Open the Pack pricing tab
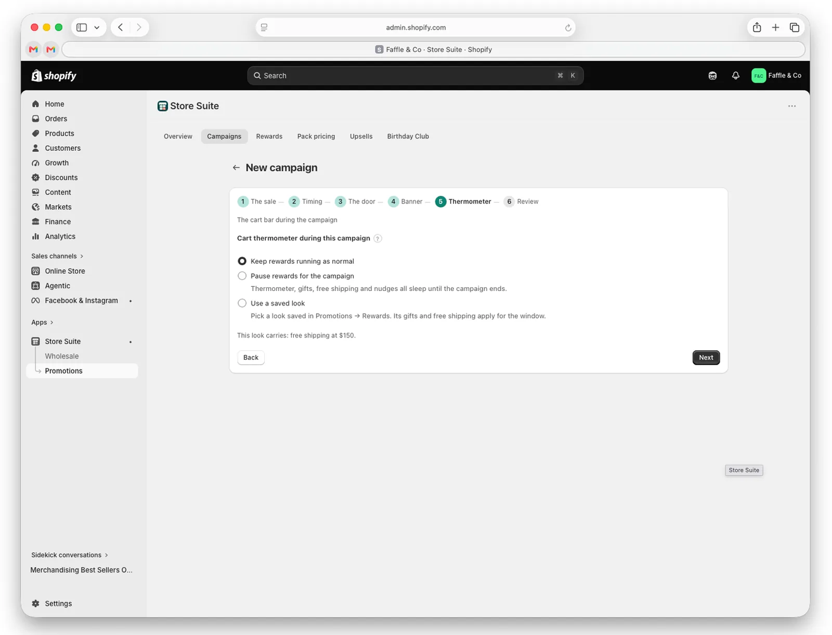 pos(316,137)
